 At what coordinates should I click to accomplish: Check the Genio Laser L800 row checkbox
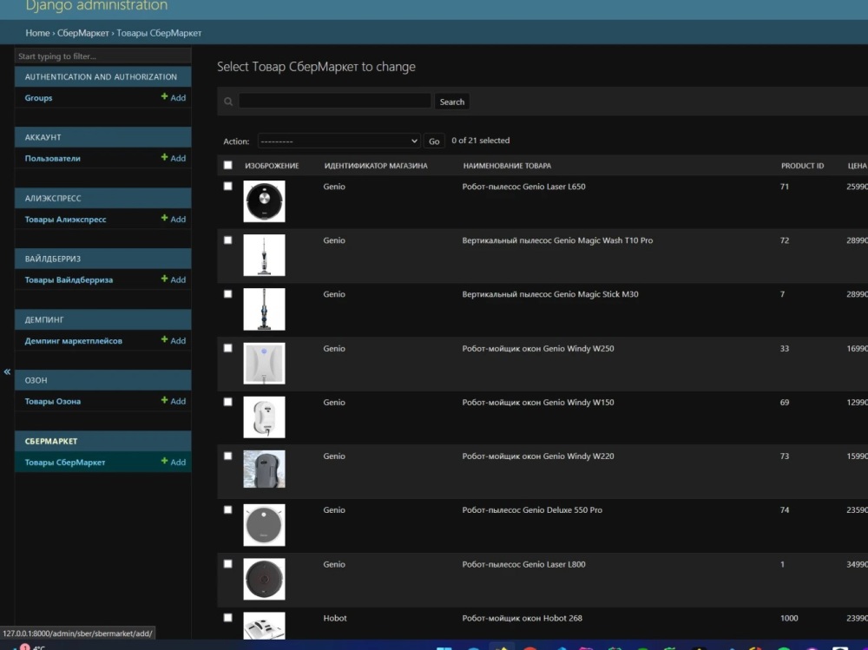pyautogui.click(x=228, y=563)
